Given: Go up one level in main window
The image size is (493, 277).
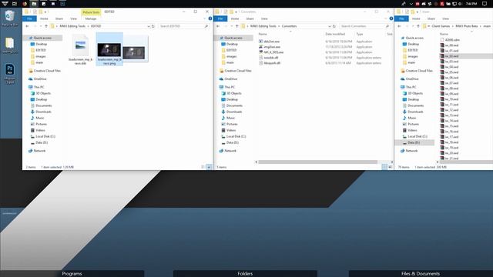Looking at the screenshot, I should click(x=418, y=26).
